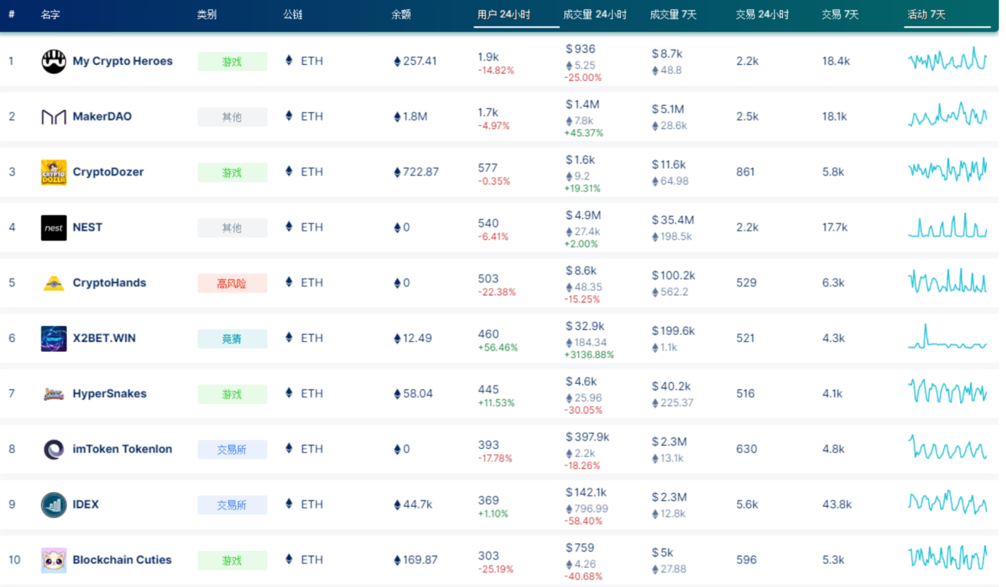Image resolution: width=1006 pixels, height=587 pixels.
Task: Open the IDEX dapp link
Action: coord(86,505)
